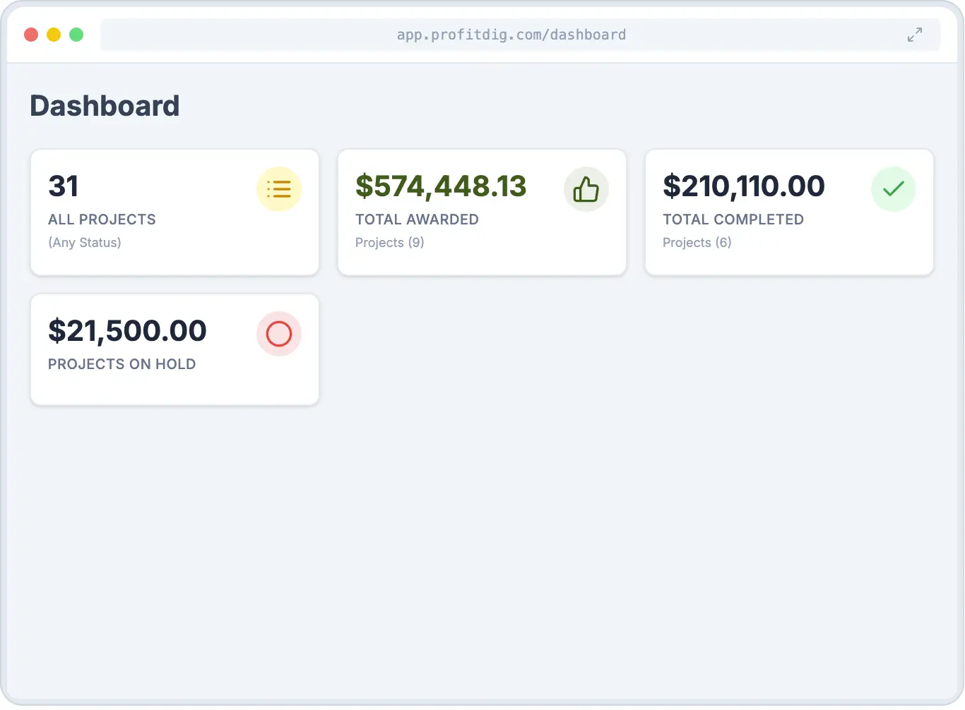Viewport: 965px width, 710px height.
Task: Click the red hold circle icon on Projects On Hold
Action: (x=279, y=334)
